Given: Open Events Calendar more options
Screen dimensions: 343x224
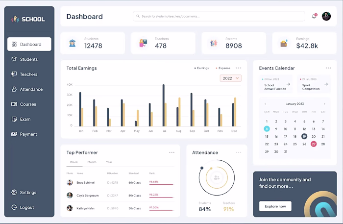Looking at the screenshot, I should 328,68.
